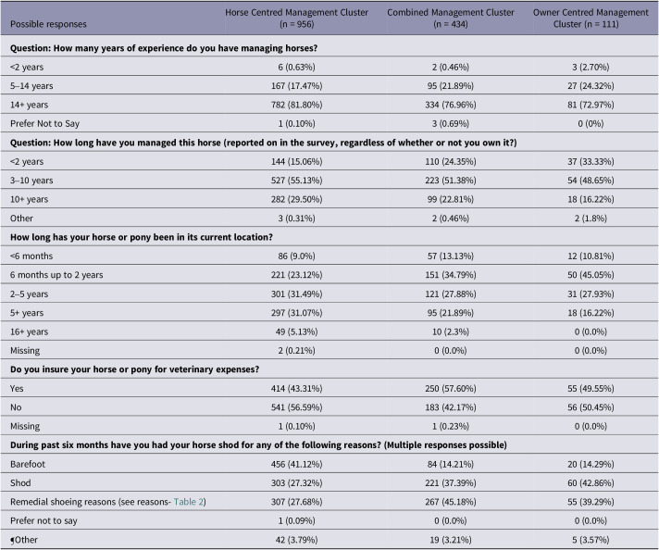
Task: Click the 50 (45.05%) cell
Action: coord(591,275)
